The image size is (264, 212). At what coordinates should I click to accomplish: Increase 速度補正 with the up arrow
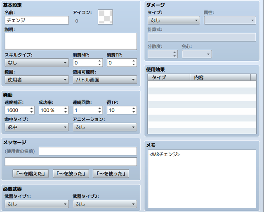[32, 108]
